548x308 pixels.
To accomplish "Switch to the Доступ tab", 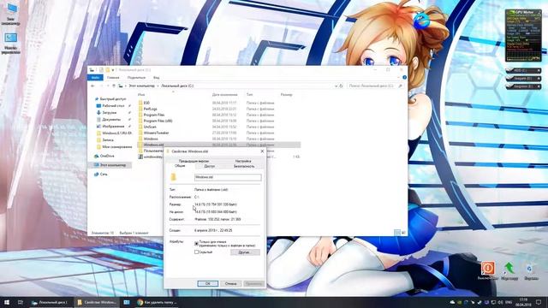I will (209, 166).
